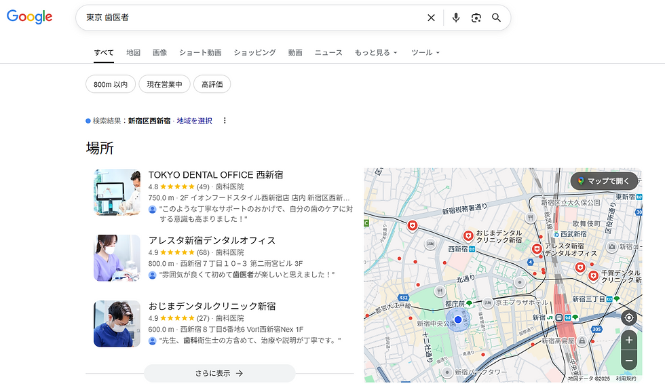Click 京王プラザホテル hotel map icon

click(x=488, y=303)
